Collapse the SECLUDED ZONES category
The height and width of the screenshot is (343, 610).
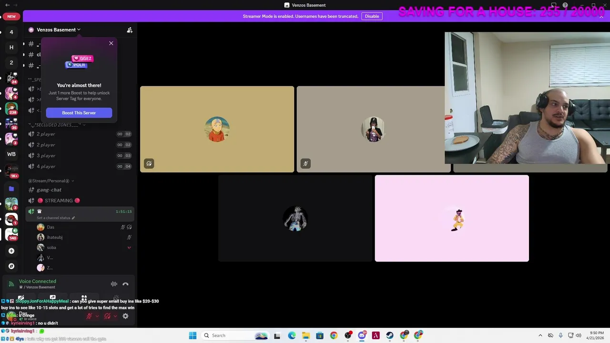tap(57, 125)
